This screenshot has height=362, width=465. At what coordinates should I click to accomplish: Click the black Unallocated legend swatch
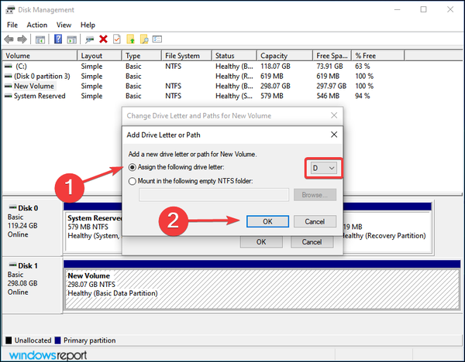point(9,340)
